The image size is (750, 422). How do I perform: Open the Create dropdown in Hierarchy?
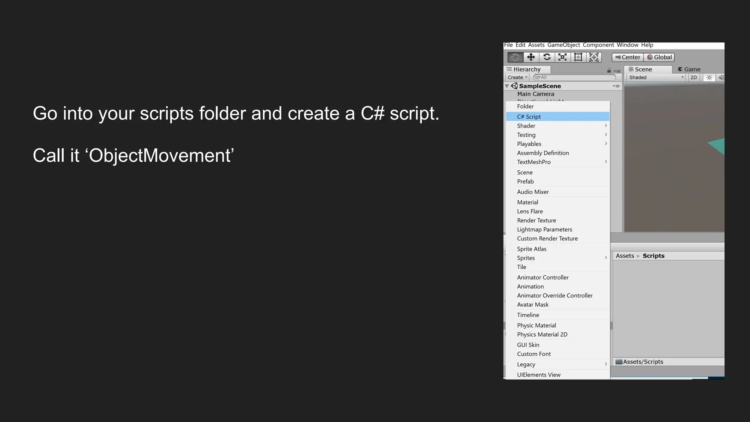[x=517, y=77]
